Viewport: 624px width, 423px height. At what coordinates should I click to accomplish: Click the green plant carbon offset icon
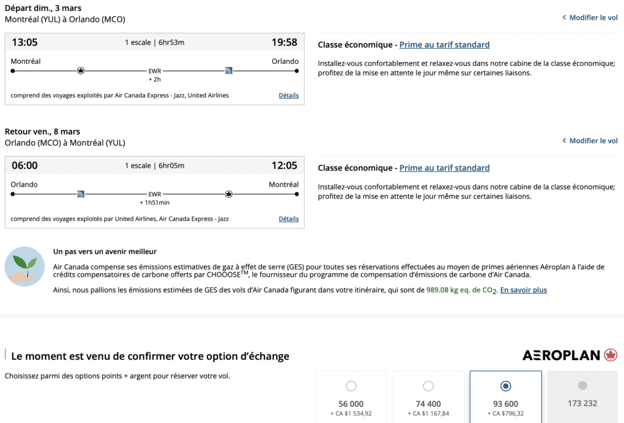[25, 266]
